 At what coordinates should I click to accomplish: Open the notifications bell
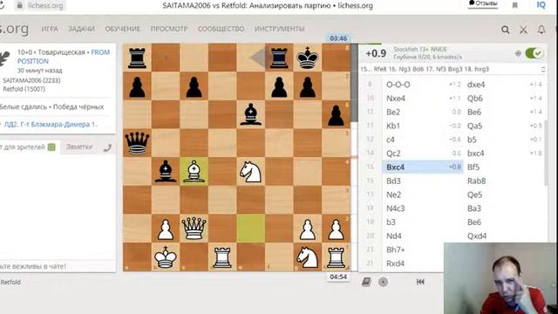point(541,30)
